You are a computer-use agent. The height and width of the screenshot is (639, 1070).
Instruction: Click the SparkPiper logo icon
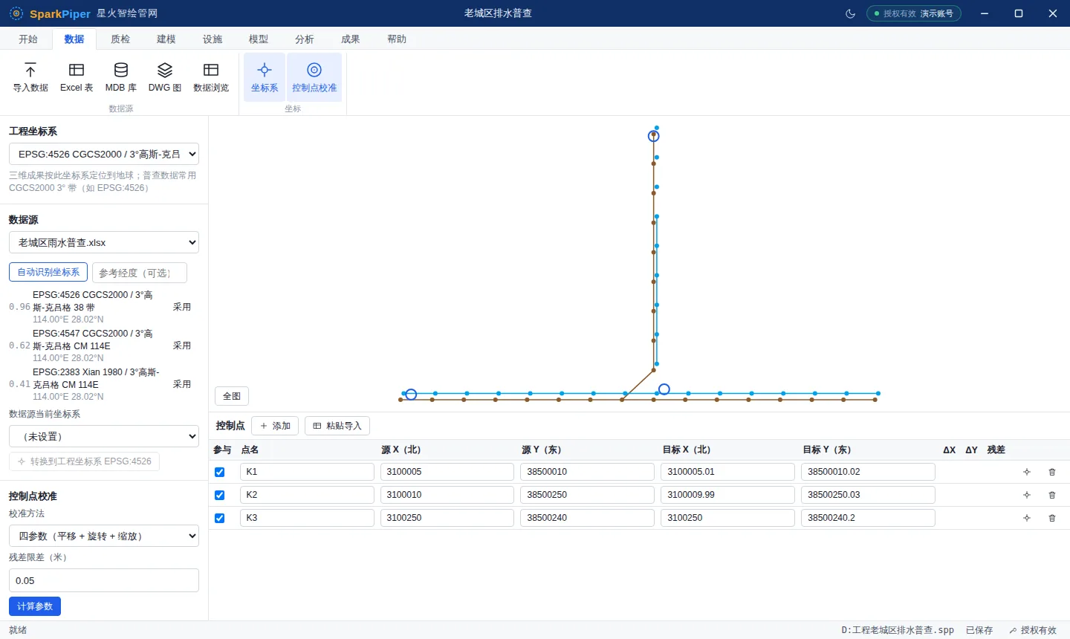click(16, 13)
